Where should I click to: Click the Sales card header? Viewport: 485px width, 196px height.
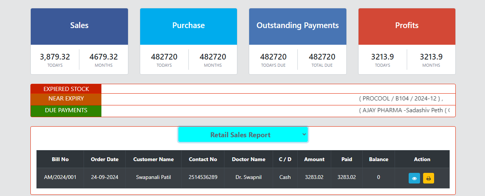(79, 26)
